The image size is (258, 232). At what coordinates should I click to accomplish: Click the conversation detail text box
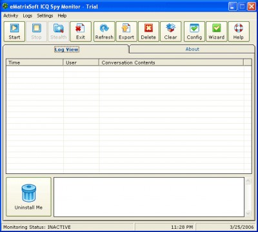pyautogui.click(x=149, y=197)
